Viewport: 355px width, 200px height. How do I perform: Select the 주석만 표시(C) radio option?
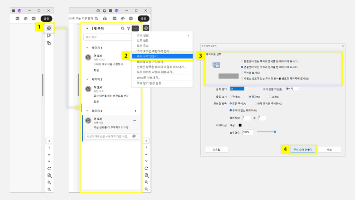coord(242,73)
